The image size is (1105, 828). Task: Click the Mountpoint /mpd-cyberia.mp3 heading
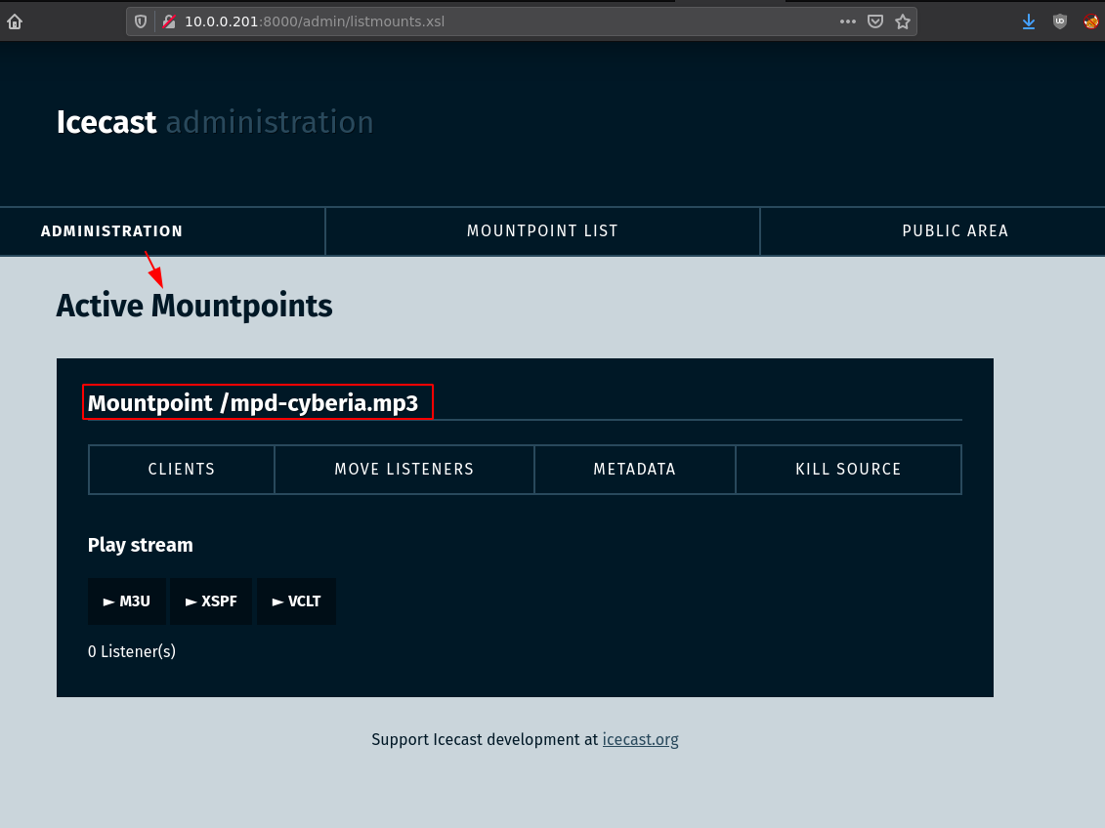[253, 402]
